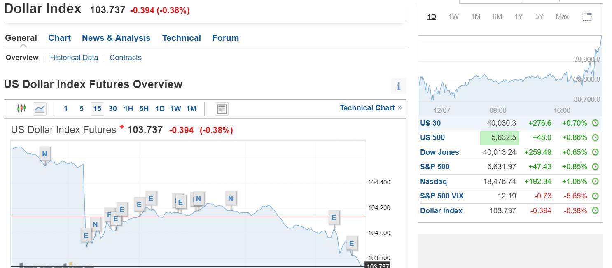Go to the Forum tab

(225, 38)
